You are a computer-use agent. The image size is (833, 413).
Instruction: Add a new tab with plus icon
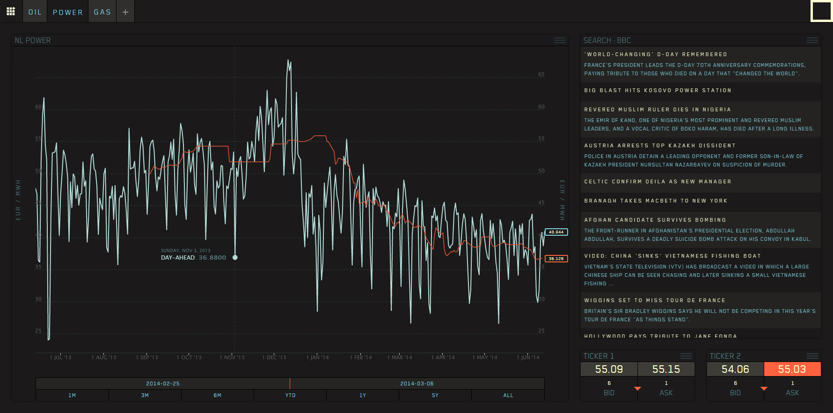coord(125,12)
